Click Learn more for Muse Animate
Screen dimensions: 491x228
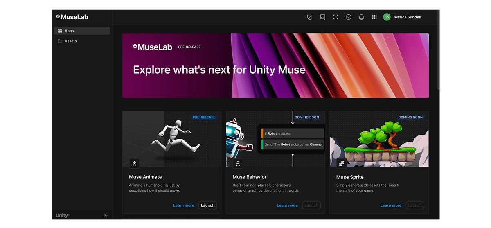[184, 205]
